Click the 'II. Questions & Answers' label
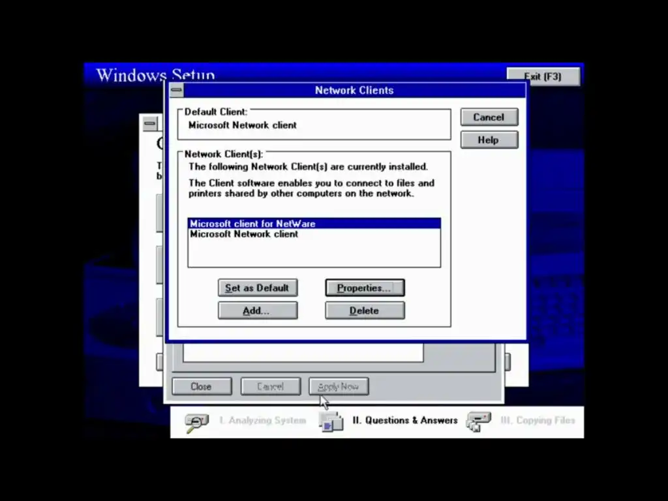The width and height of the screenshot is (668, 501). click(x=404, y=421)
